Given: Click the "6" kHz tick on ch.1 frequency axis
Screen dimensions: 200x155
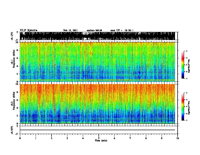Looking at the screenshot, I should click(x=18, y=58).
